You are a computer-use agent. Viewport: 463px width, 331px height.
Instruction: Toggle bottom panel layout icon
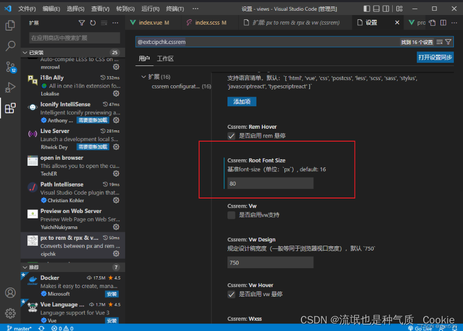coord(376,9)
